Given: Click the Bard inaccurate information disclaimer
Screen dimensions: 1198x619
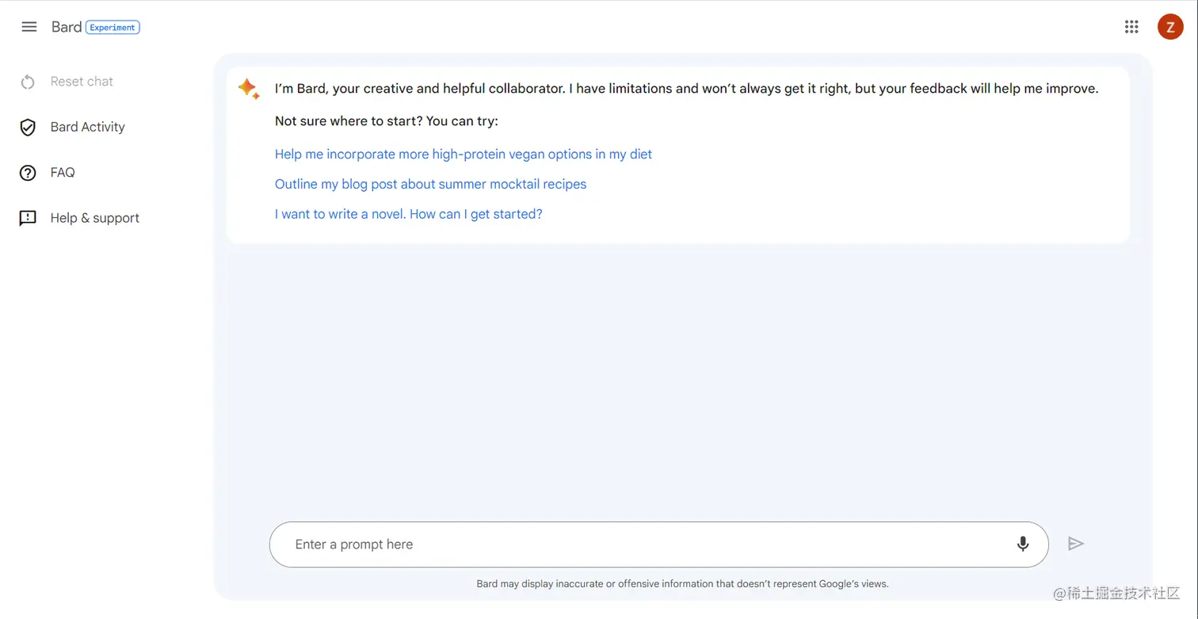Looking at the screenshot, I should click(x=682, y=584).
